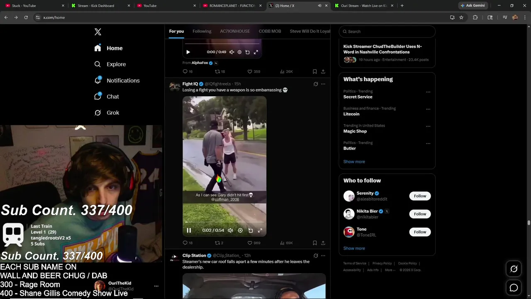Image resolution: width=531 pixels, height=299 pixels.
Task: Open Steve Will Do It Loyal tab
Action: [310, 31]
